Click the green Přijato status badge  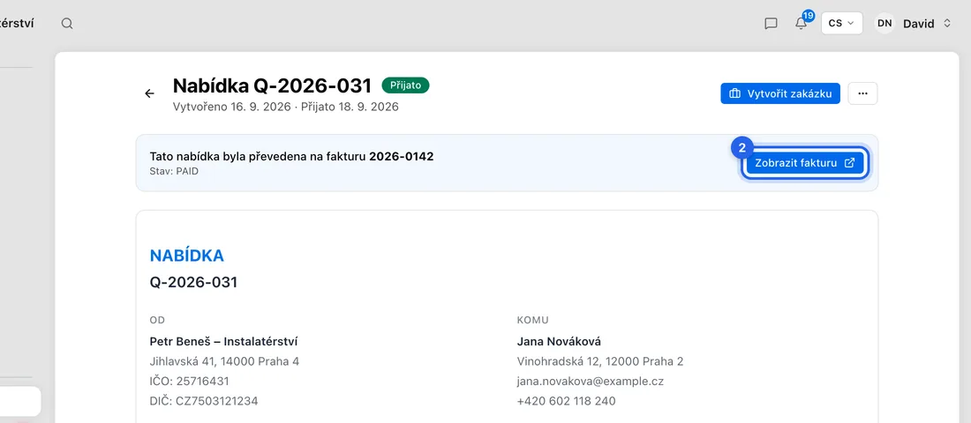click(406, 85)
